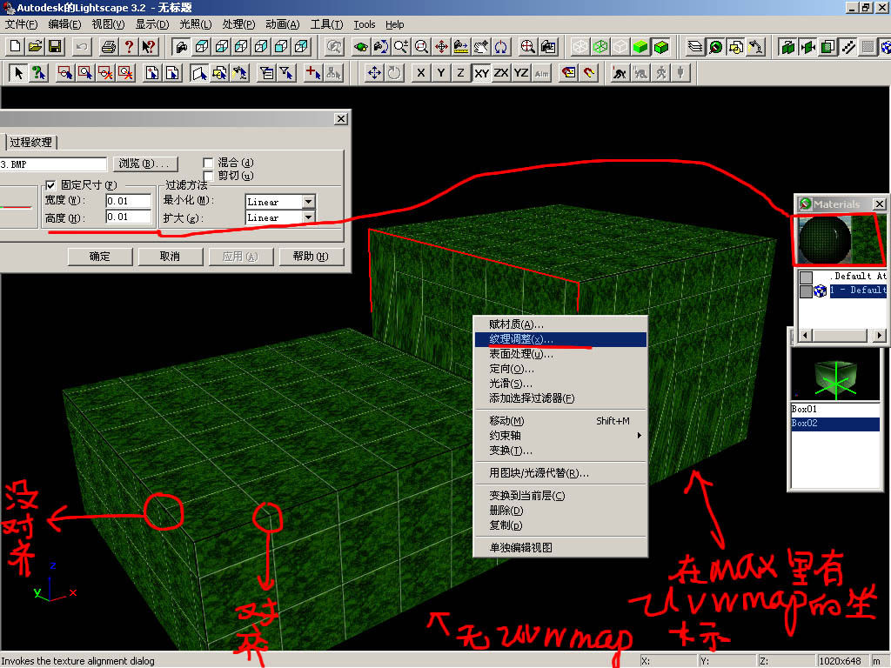Choose 纹理调整 from context menu

tap(561, 339)
